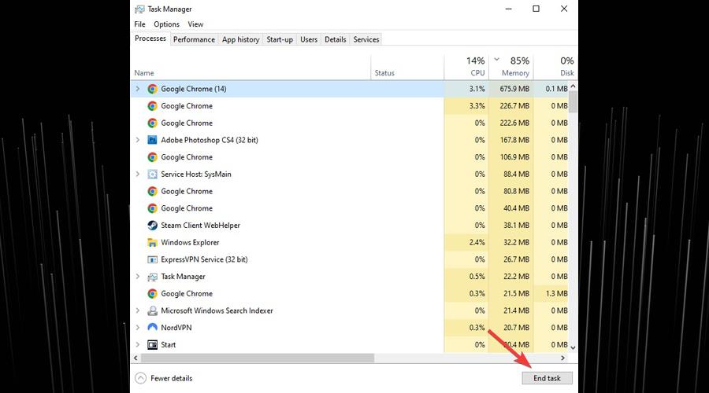Click the Windows Explorer folder icon
This screenshot has height=393, width=709.
pyautogui.click(x=152, y=242)
